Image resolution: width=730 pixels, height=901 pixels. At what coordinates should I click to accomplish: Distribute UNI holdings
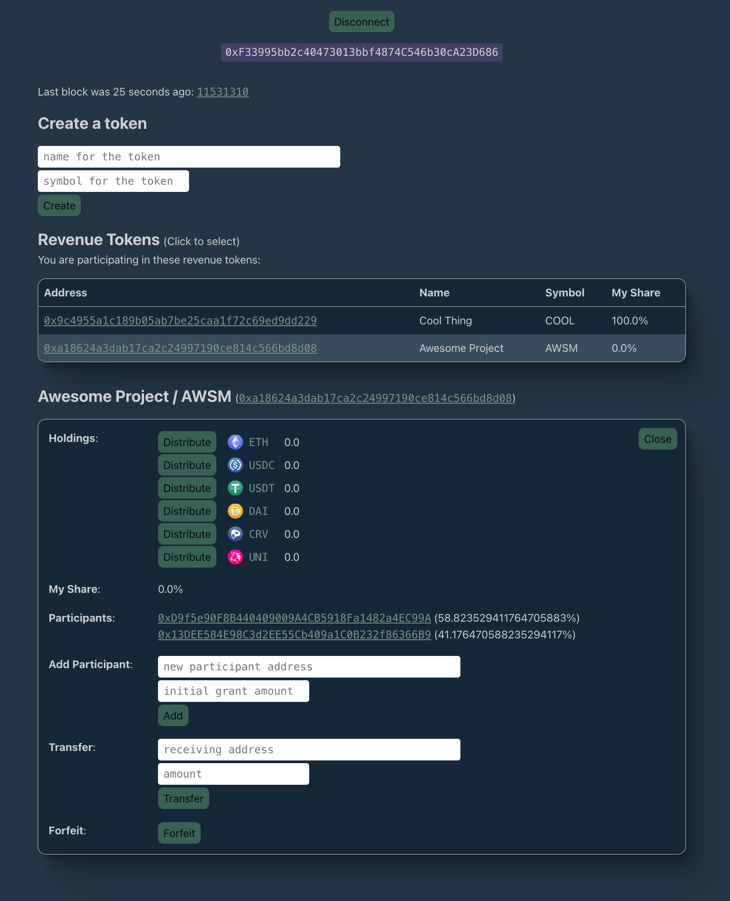pos(187,557)
